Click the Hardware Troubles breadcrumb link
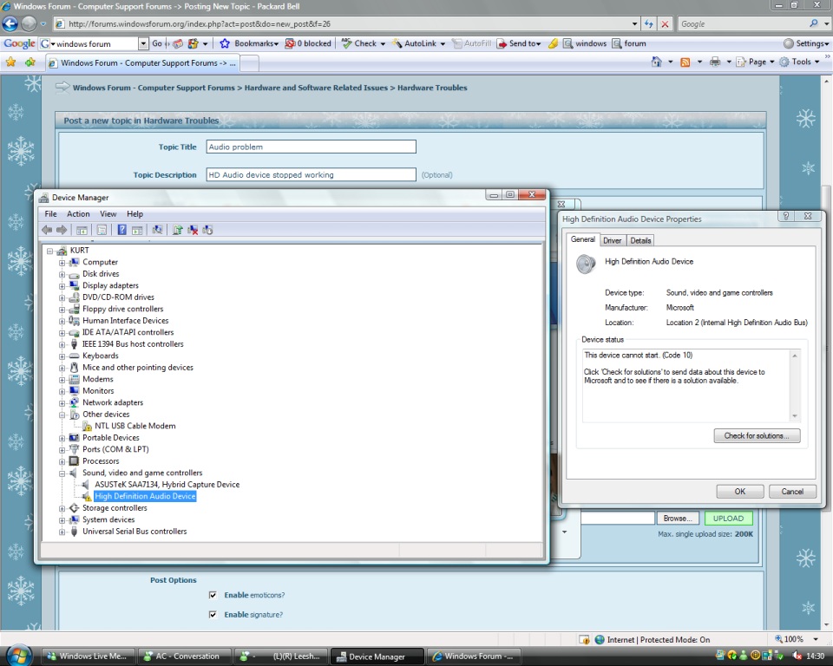Viewport: 833px width, 666px height. [x=432, y=88]
